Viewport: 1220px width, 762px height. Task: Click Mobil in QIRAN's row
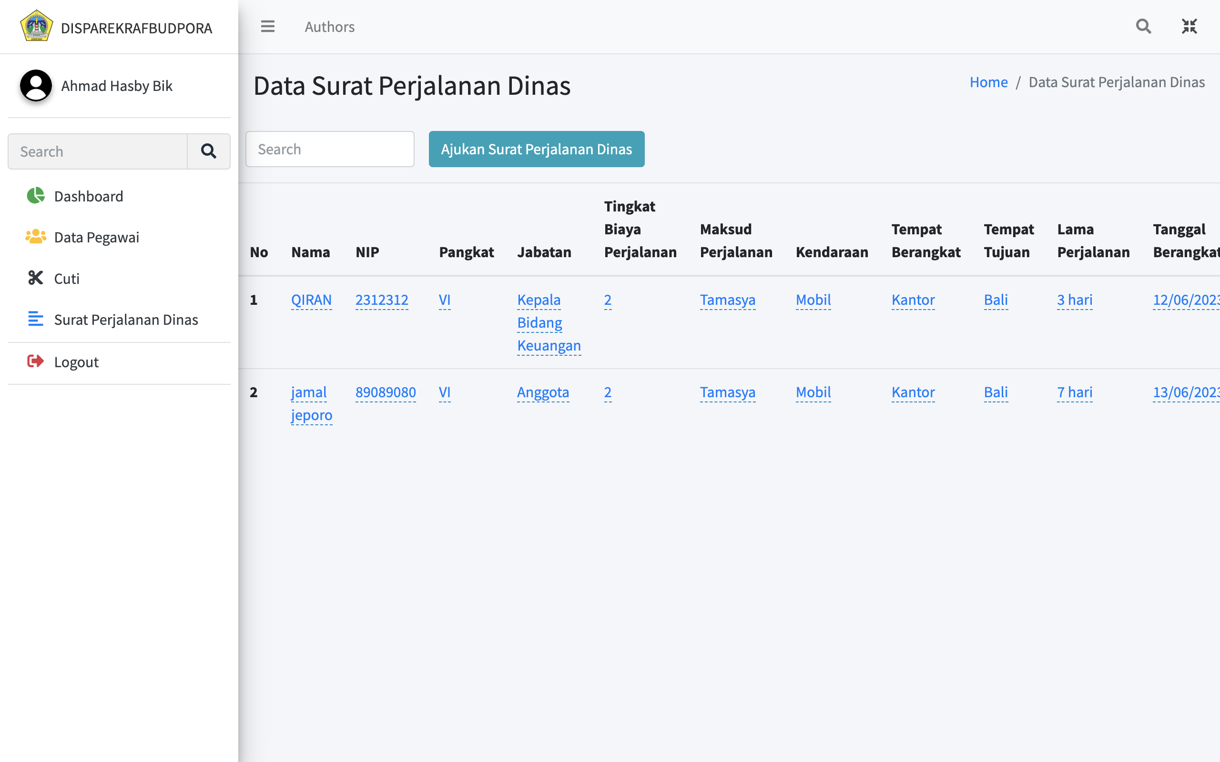click(x=813, y=300)
